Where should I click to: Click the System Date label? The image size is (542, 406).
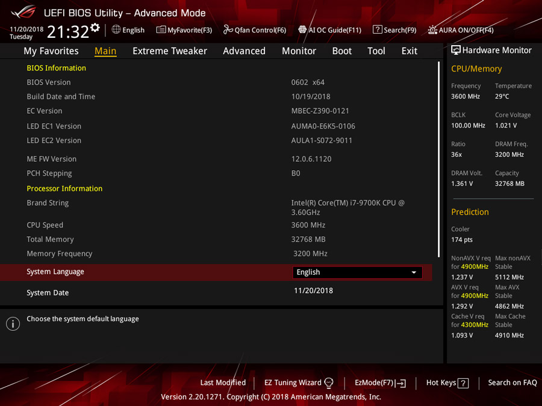point(48,293)
